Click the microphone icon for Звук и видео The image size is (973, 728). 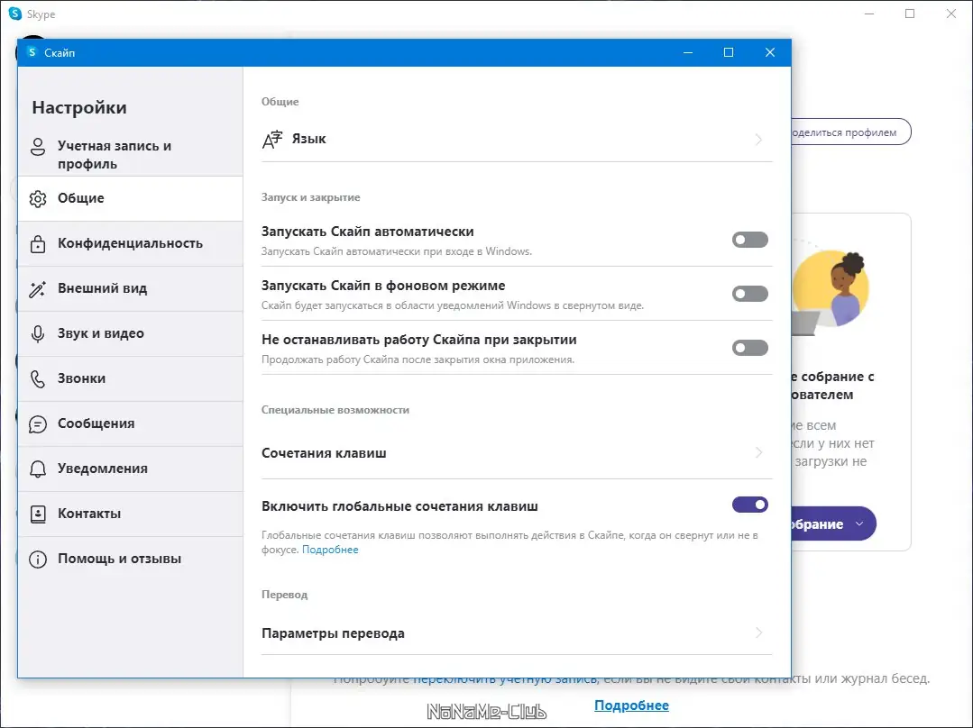tap(38, 333)
